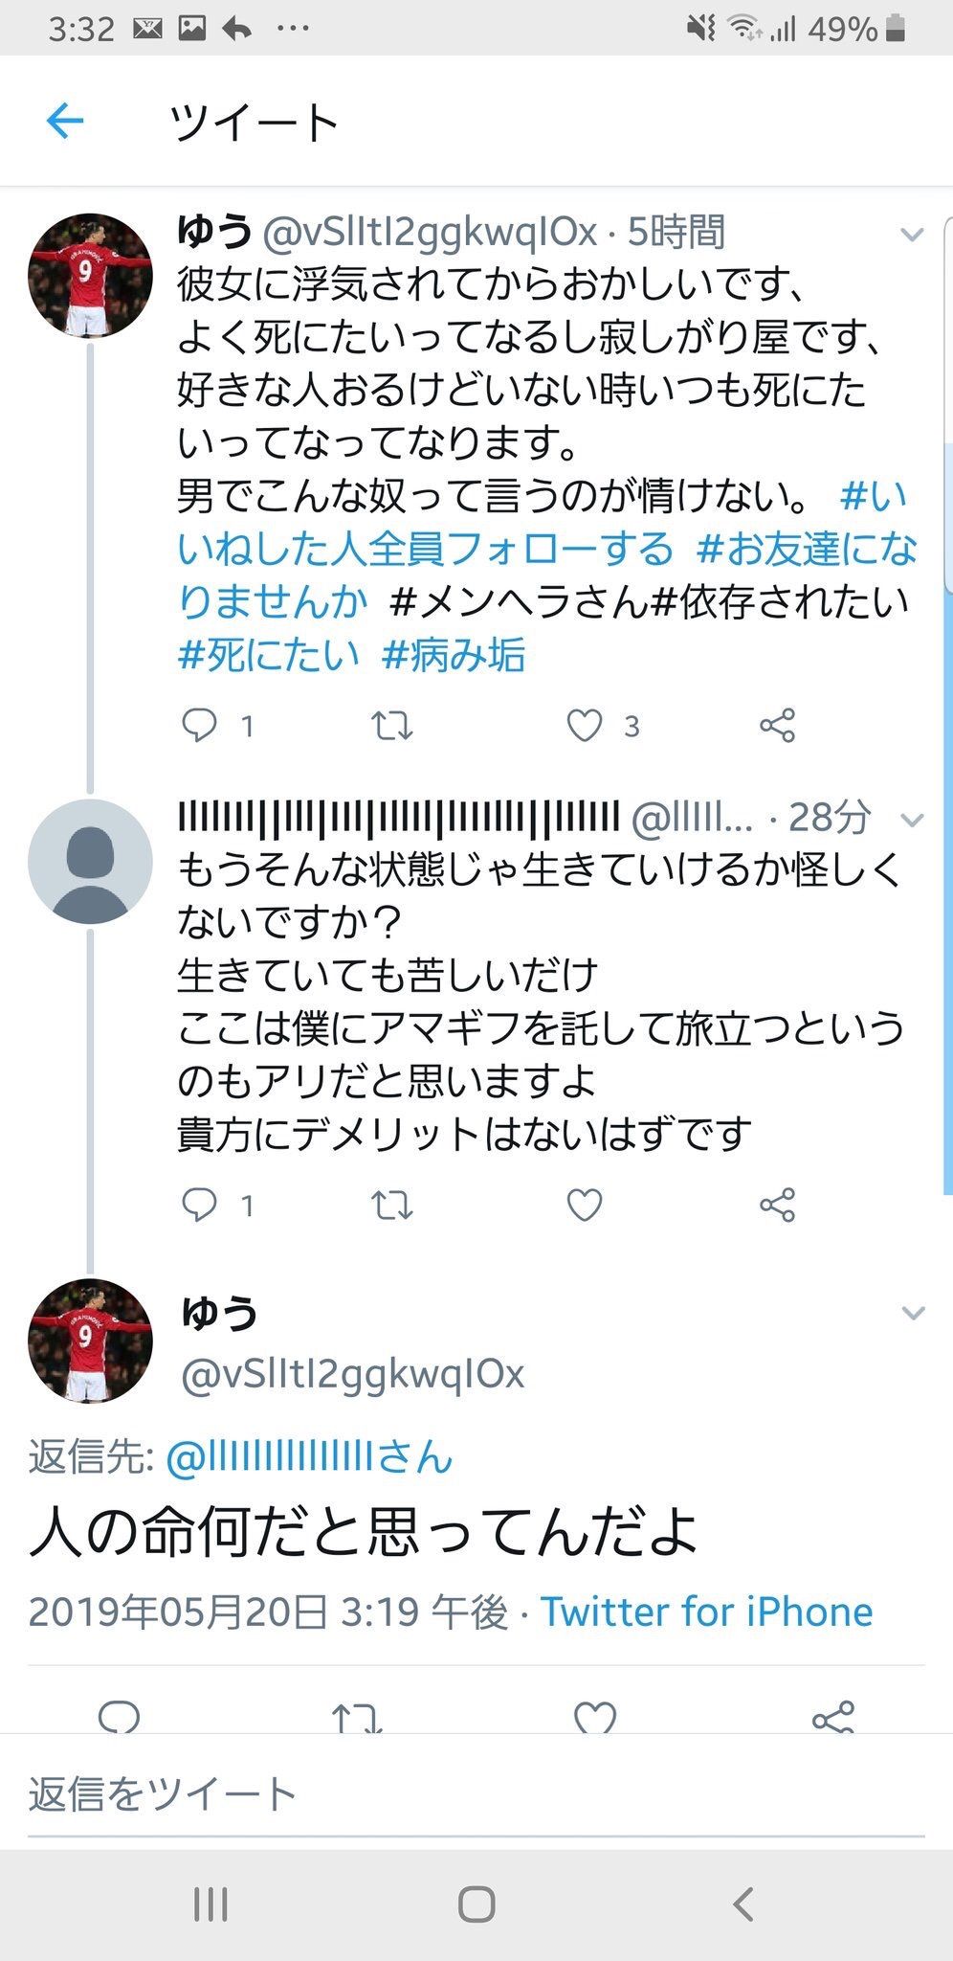Retweet ゆう's first tweet
The height and width of the screenshot is (1961, 953).
pos(391,726)
